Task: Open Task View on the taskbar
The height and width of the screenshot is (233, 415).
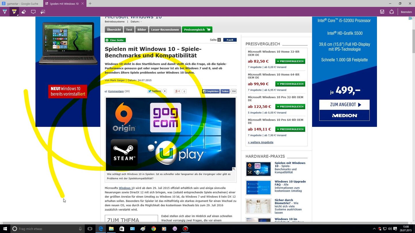Action: 90,229
